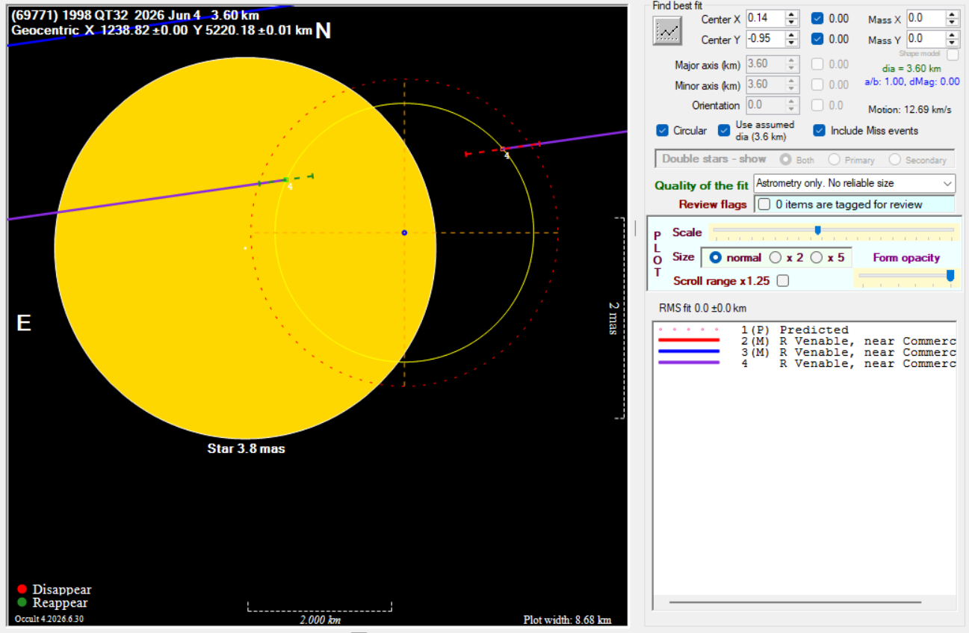The image size is (969, 633).
Task: Click the Geocentric X Y coordinates line
Action: coord(161,31)
